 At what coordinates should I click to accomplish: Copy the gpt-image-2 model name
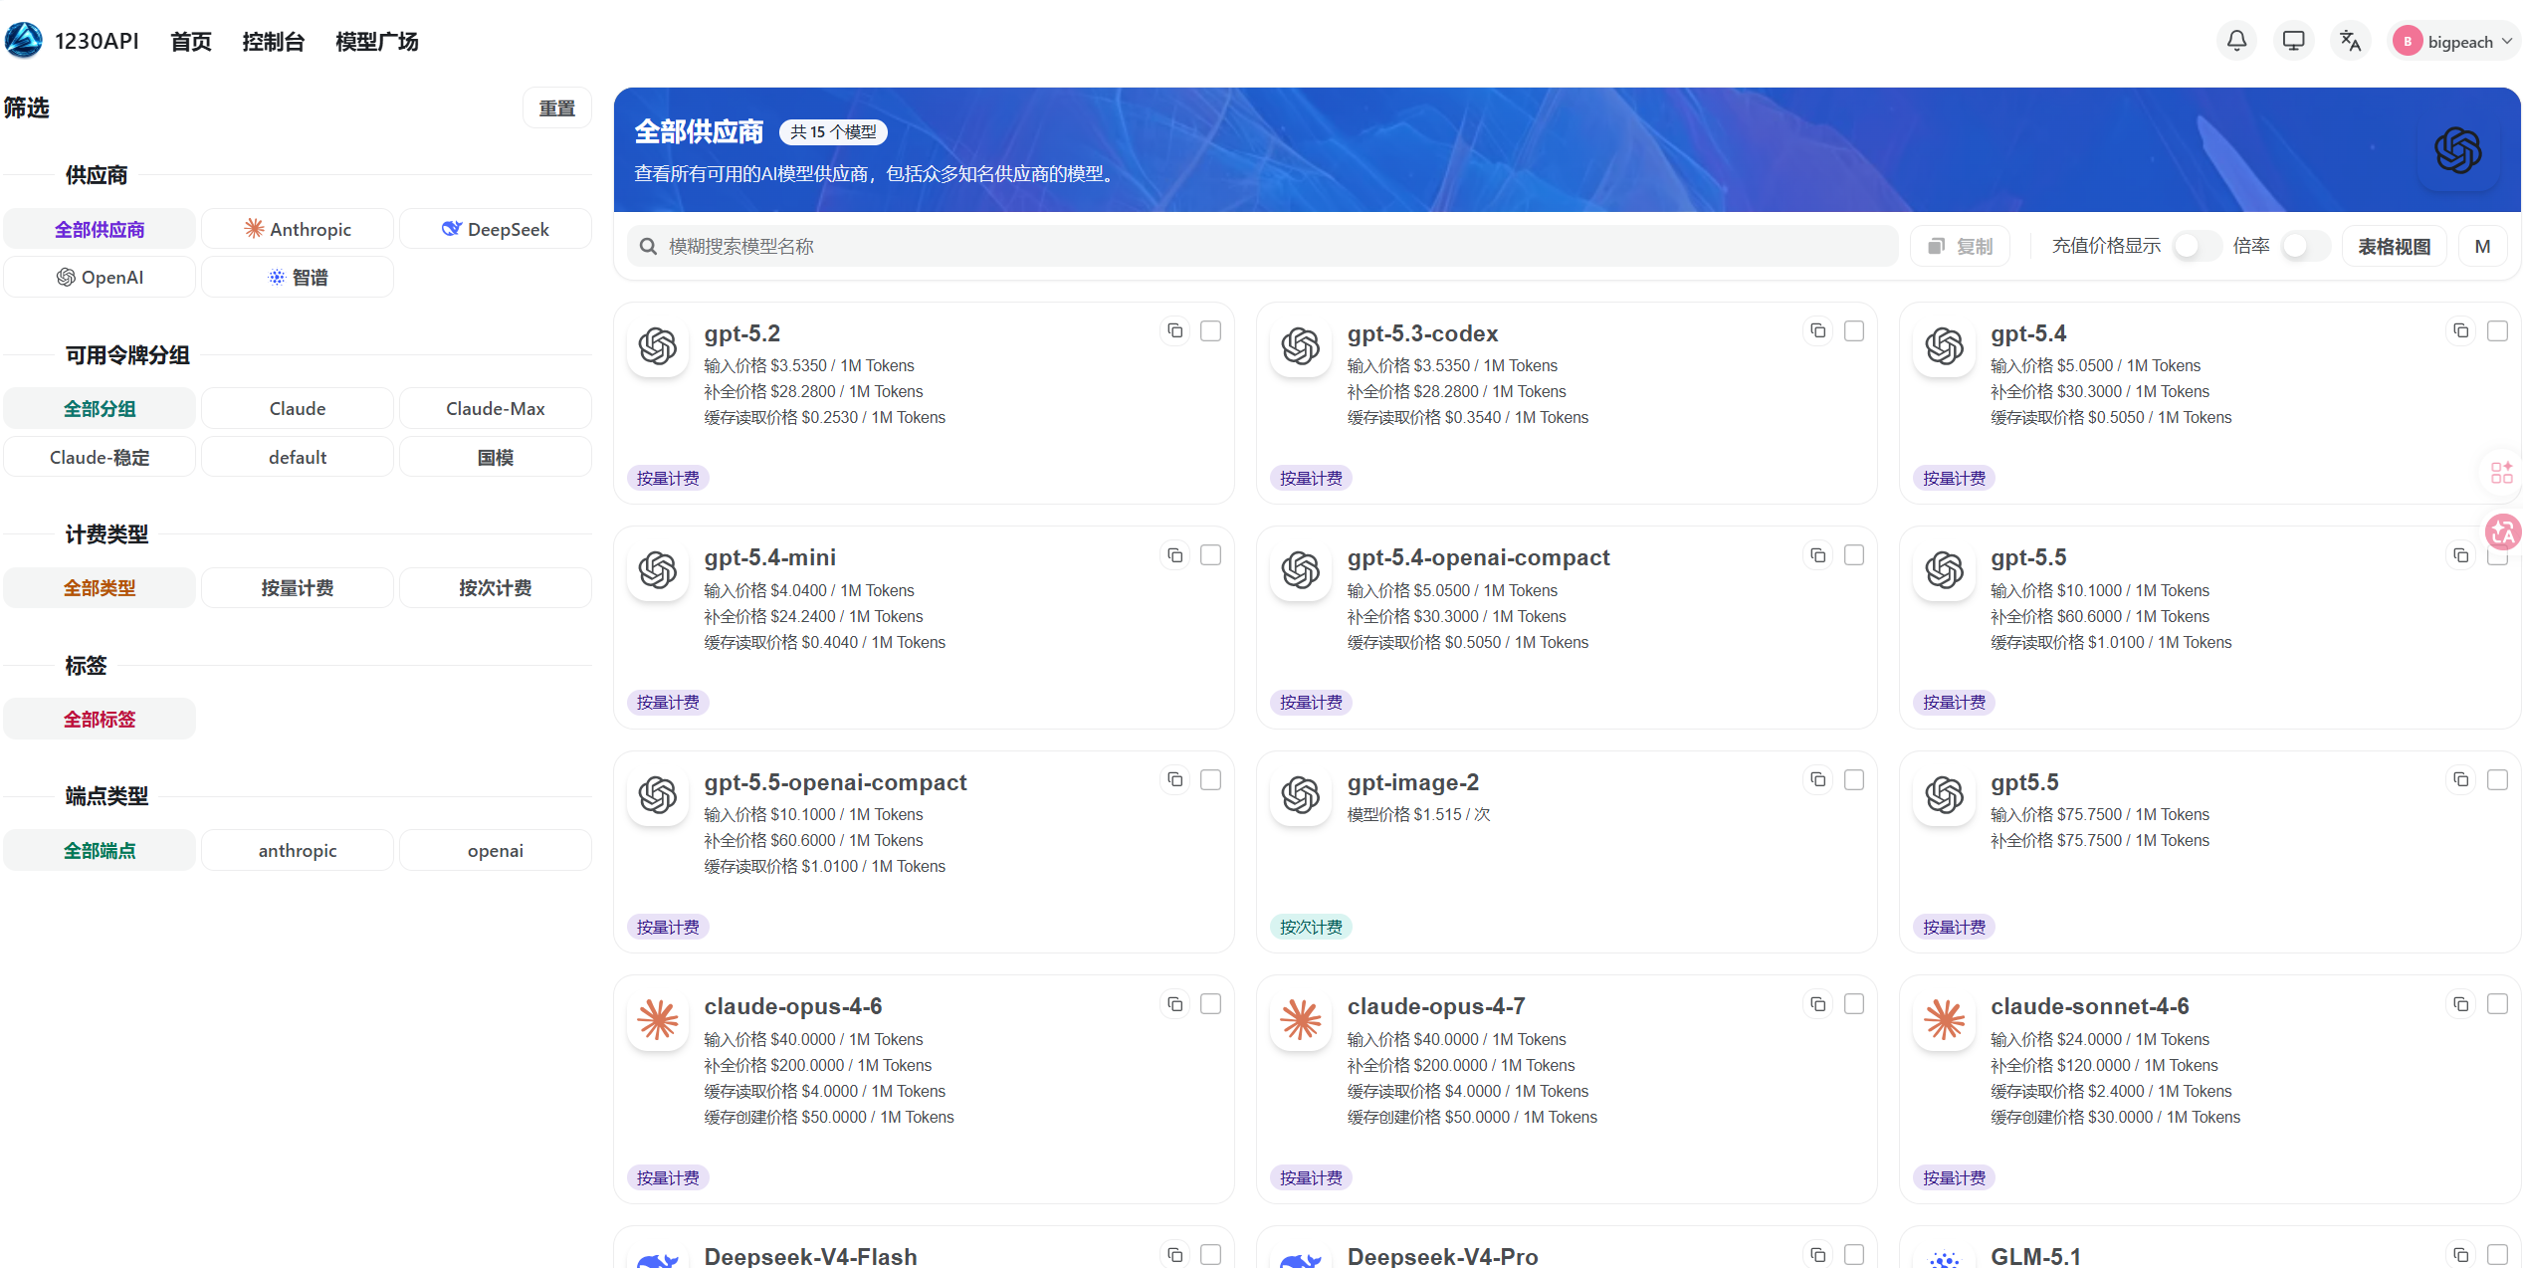[1817, 779]
